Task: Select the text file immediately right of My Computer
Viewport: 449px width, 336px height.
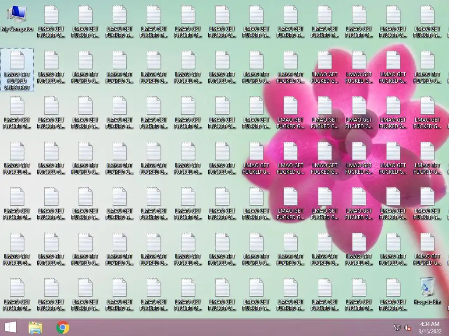Action: [x=51, y=22]
